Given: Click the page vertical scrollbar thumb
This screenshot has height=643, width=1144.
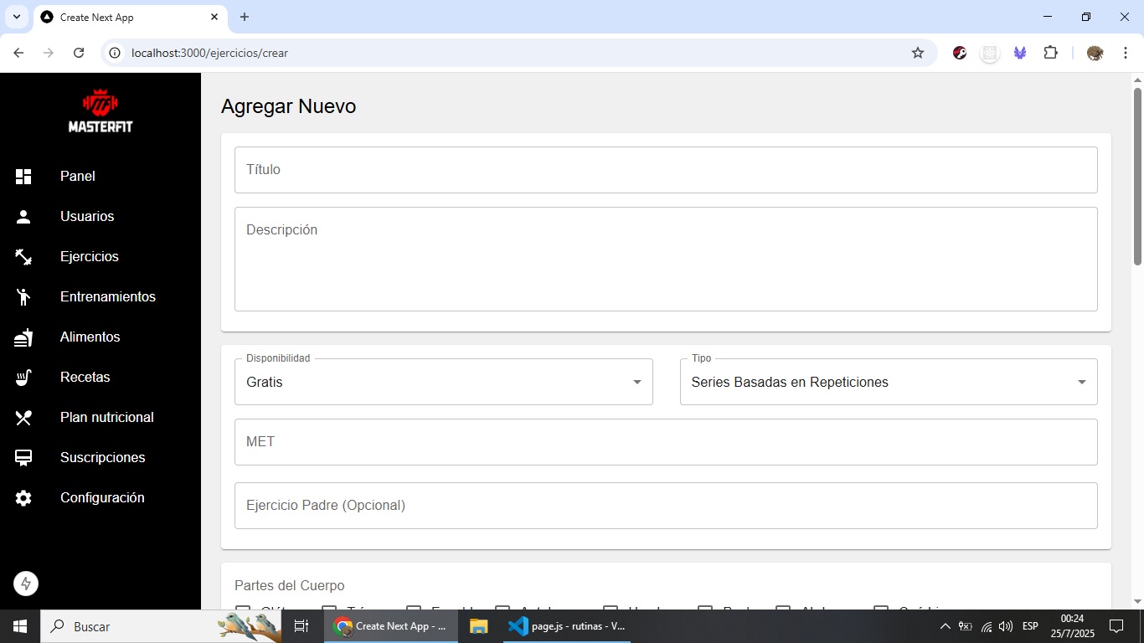Looking at the screenshot, I should 1137,176.
